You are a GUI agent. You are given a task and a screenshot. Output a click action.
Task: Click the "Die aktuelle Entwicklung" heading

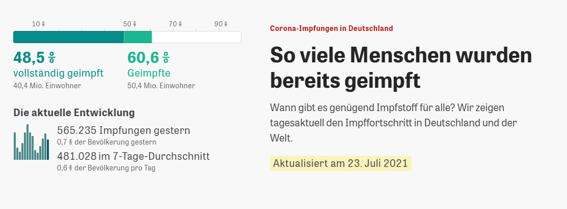(74, 112)
